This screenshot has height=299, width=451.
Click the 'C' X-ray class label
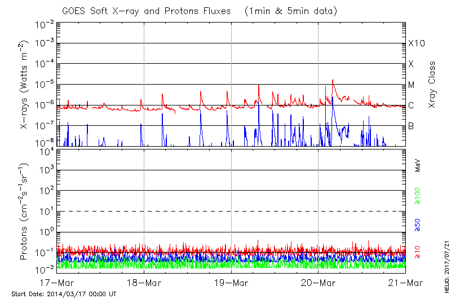pos(411,105)
